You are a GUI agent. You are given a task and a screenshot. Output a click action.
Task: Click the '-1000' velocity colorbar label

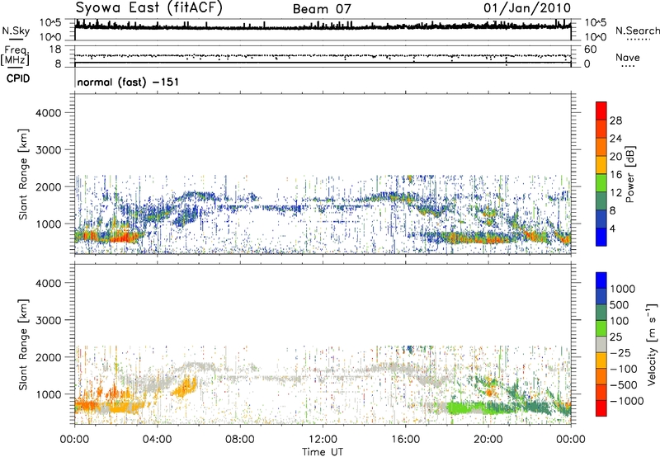(626, 401)
